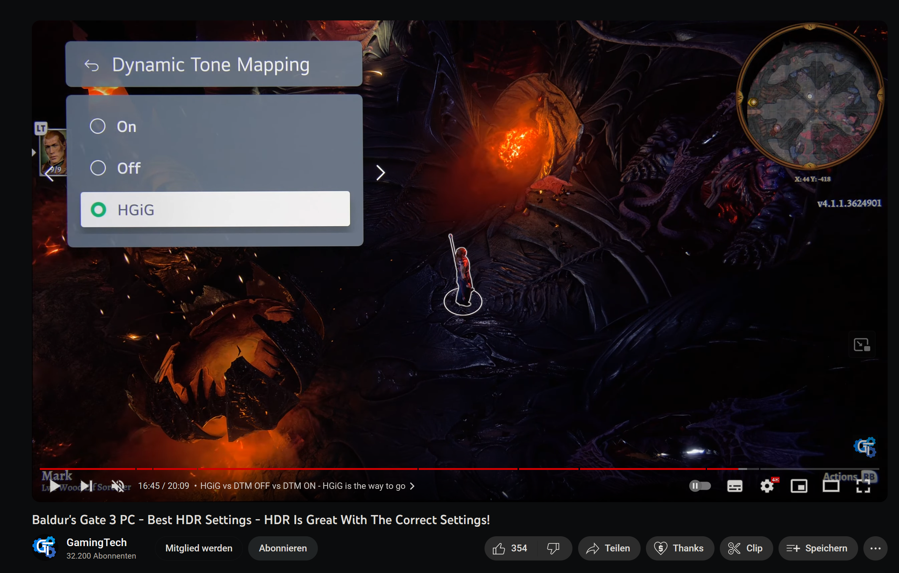The image size is (899, 573).
Task: Skip to the next video
Action: point(86,486)
